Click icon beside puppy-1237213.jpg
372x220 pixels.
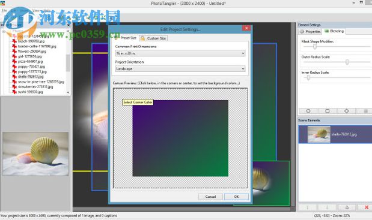tap(14, 71)
